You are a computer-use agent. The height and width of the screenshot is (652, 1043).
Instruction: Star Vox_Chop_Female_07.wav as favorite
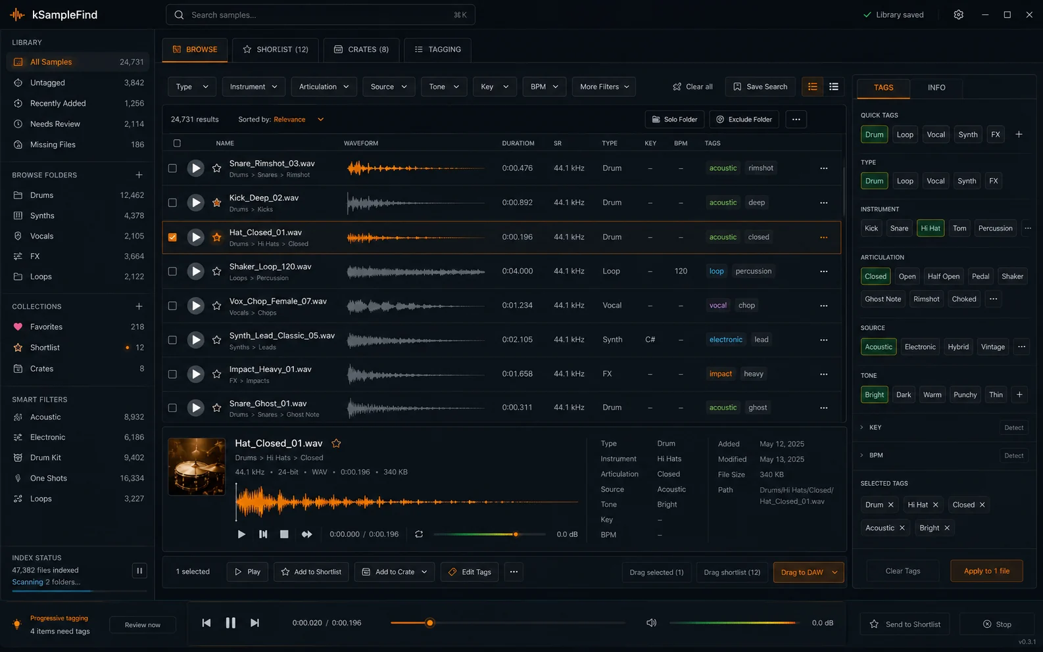pos(216,306)
